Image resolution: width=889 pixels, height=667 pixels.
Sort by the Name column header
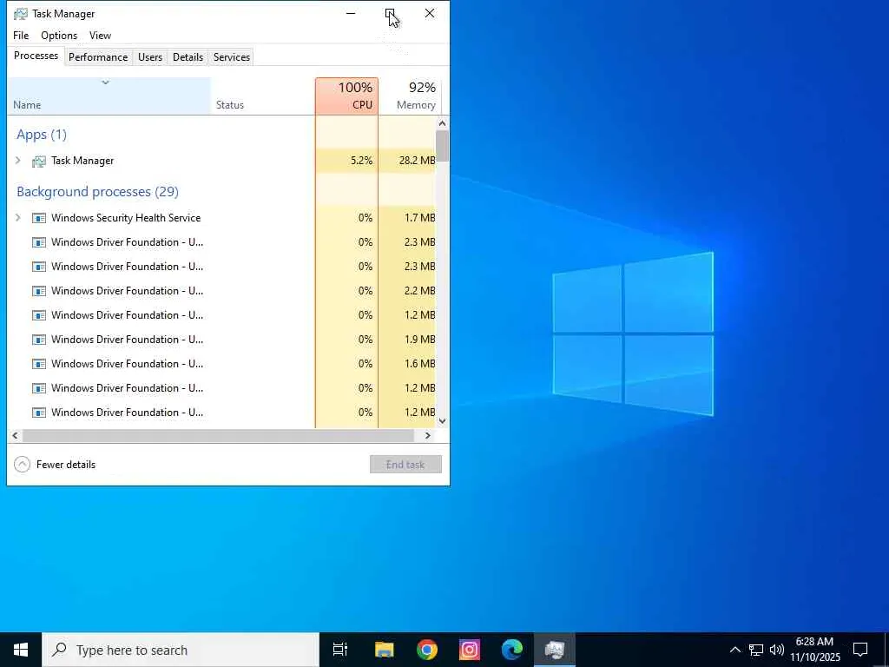click(x=109, y=96)
